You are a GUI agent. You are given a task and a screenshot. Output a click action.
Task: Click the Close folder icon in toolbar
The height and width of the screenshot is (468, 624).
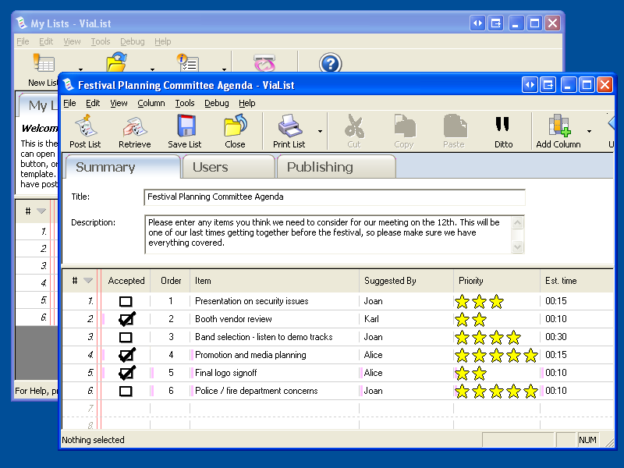click(236, 126)
